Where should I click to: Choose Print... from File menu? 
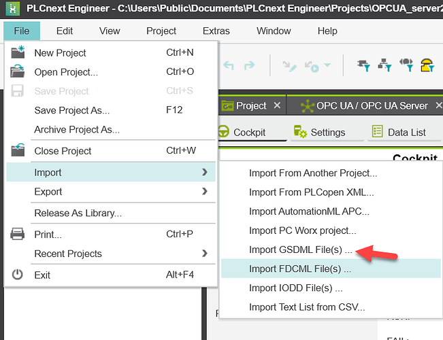111,235
